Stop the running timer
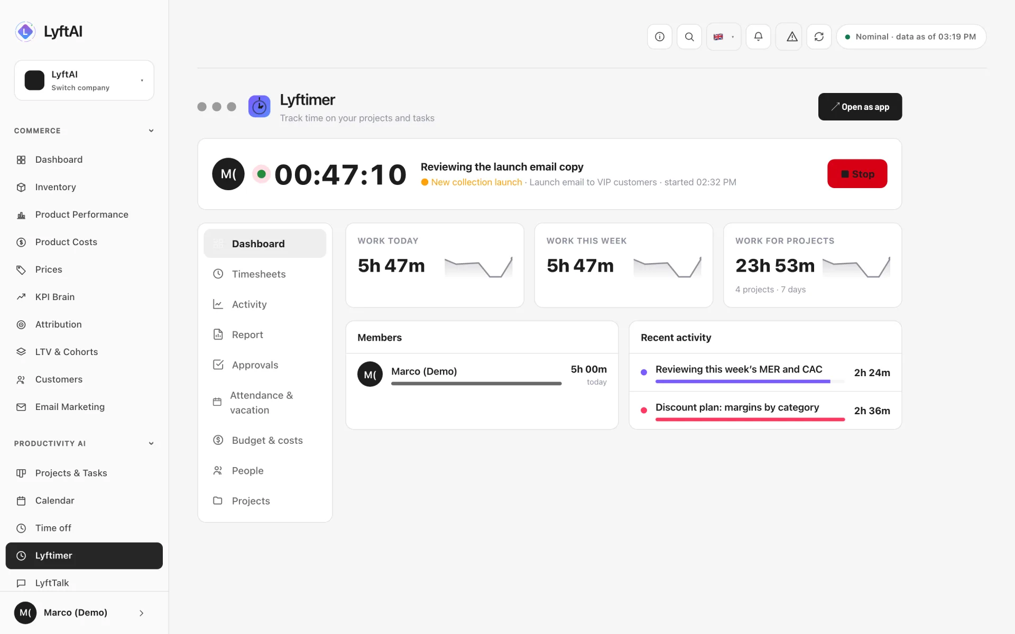The height and width of the screenshot is (634, 1015). point(857,174)
